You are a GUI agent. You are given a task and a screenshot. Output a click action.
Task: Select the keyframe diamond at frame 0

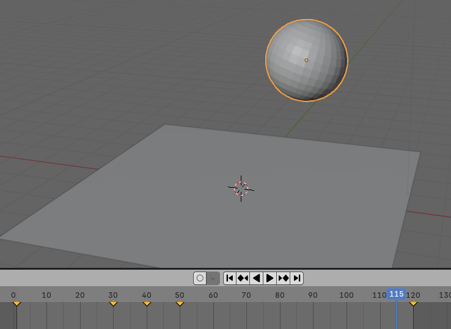click(x=16, y=303)
